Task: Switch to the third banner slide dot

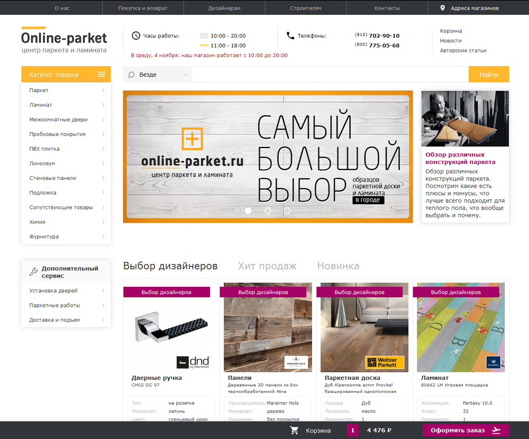Action: 287,211
